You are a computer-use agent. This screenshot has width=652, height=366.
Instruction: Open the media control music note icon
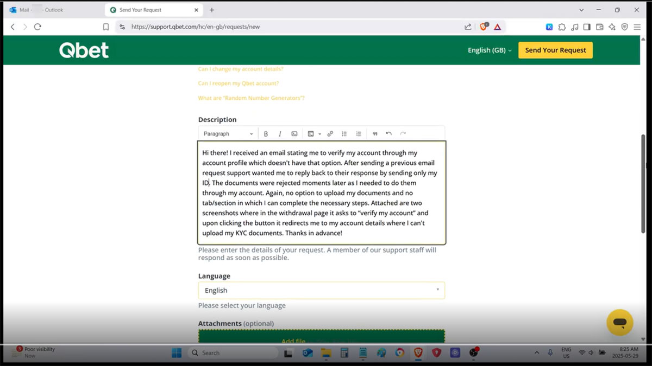[x=574, y=27]
